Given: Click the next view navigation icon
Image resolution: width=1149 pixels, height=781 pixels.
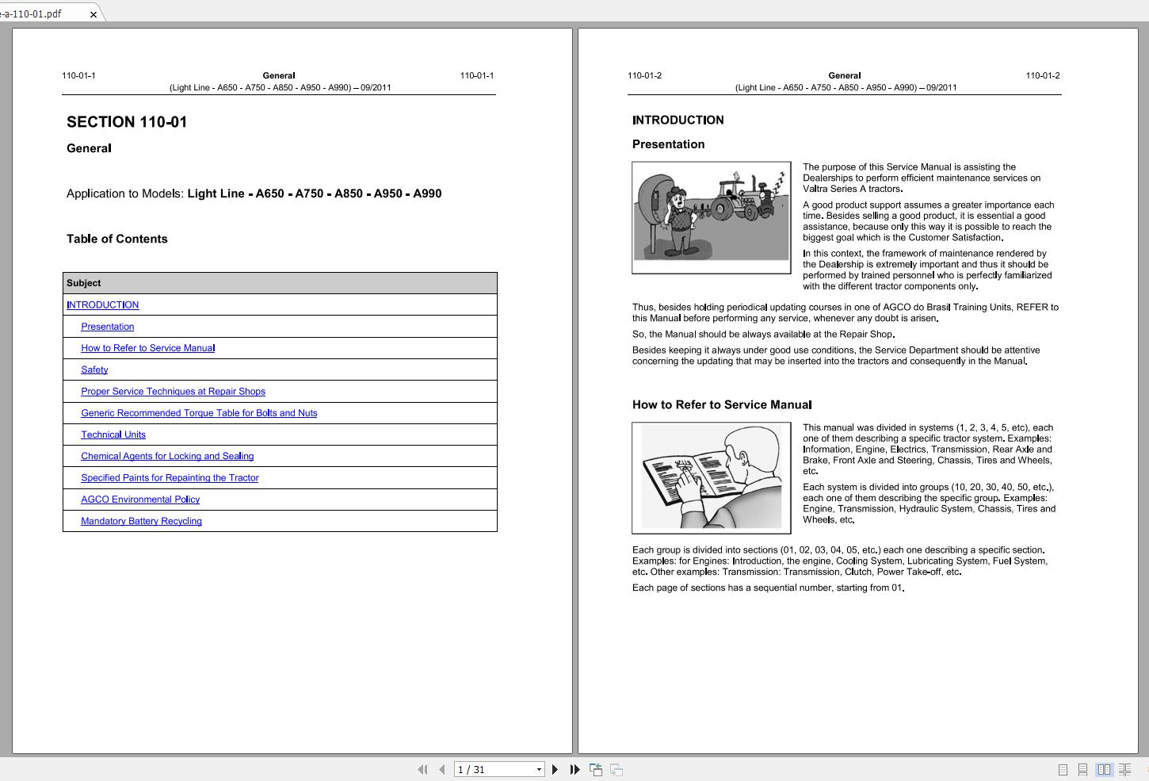Looking at the screenshot, I should coord(616,769).
